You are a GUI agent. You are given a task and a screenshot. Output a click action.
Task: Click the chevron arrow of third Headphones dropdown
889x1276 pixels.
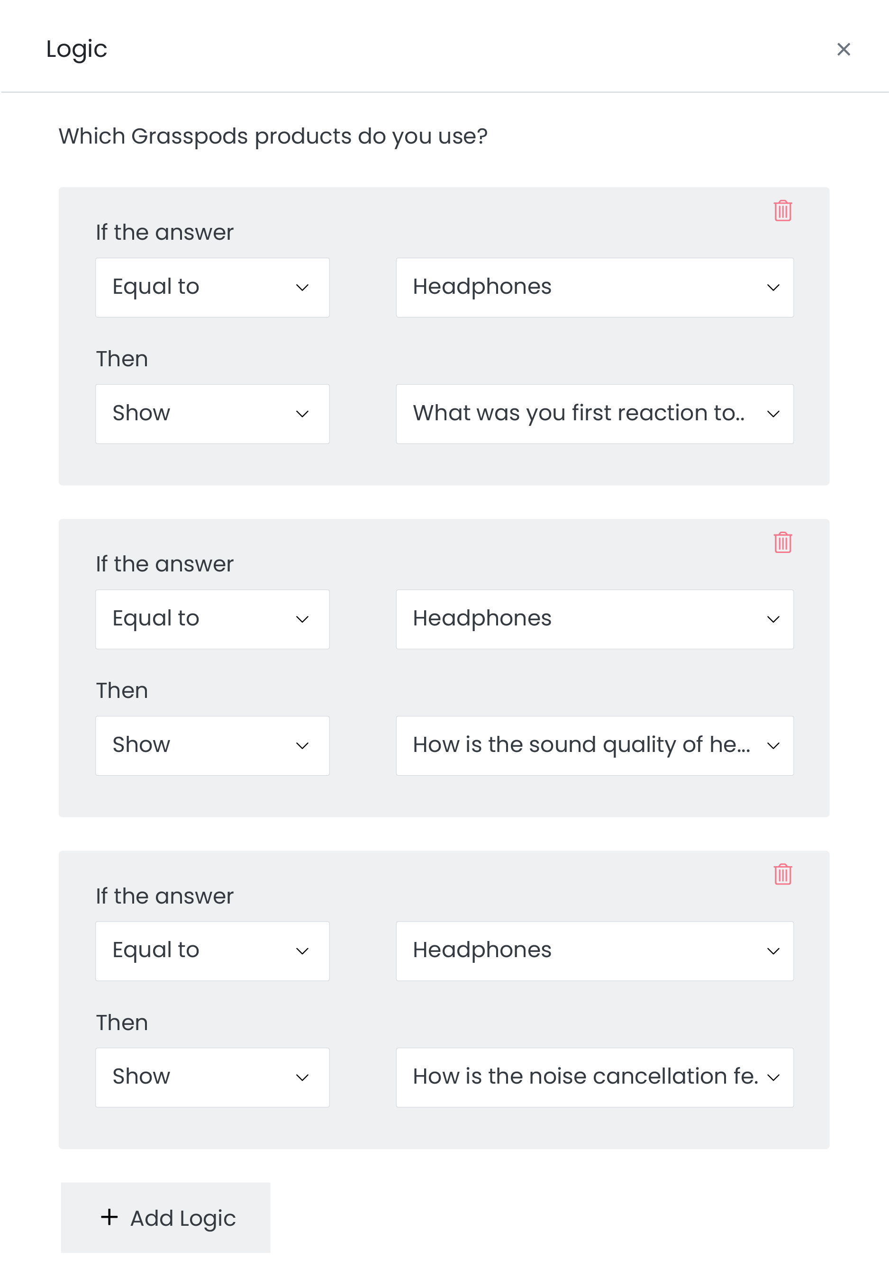point(773,951)
